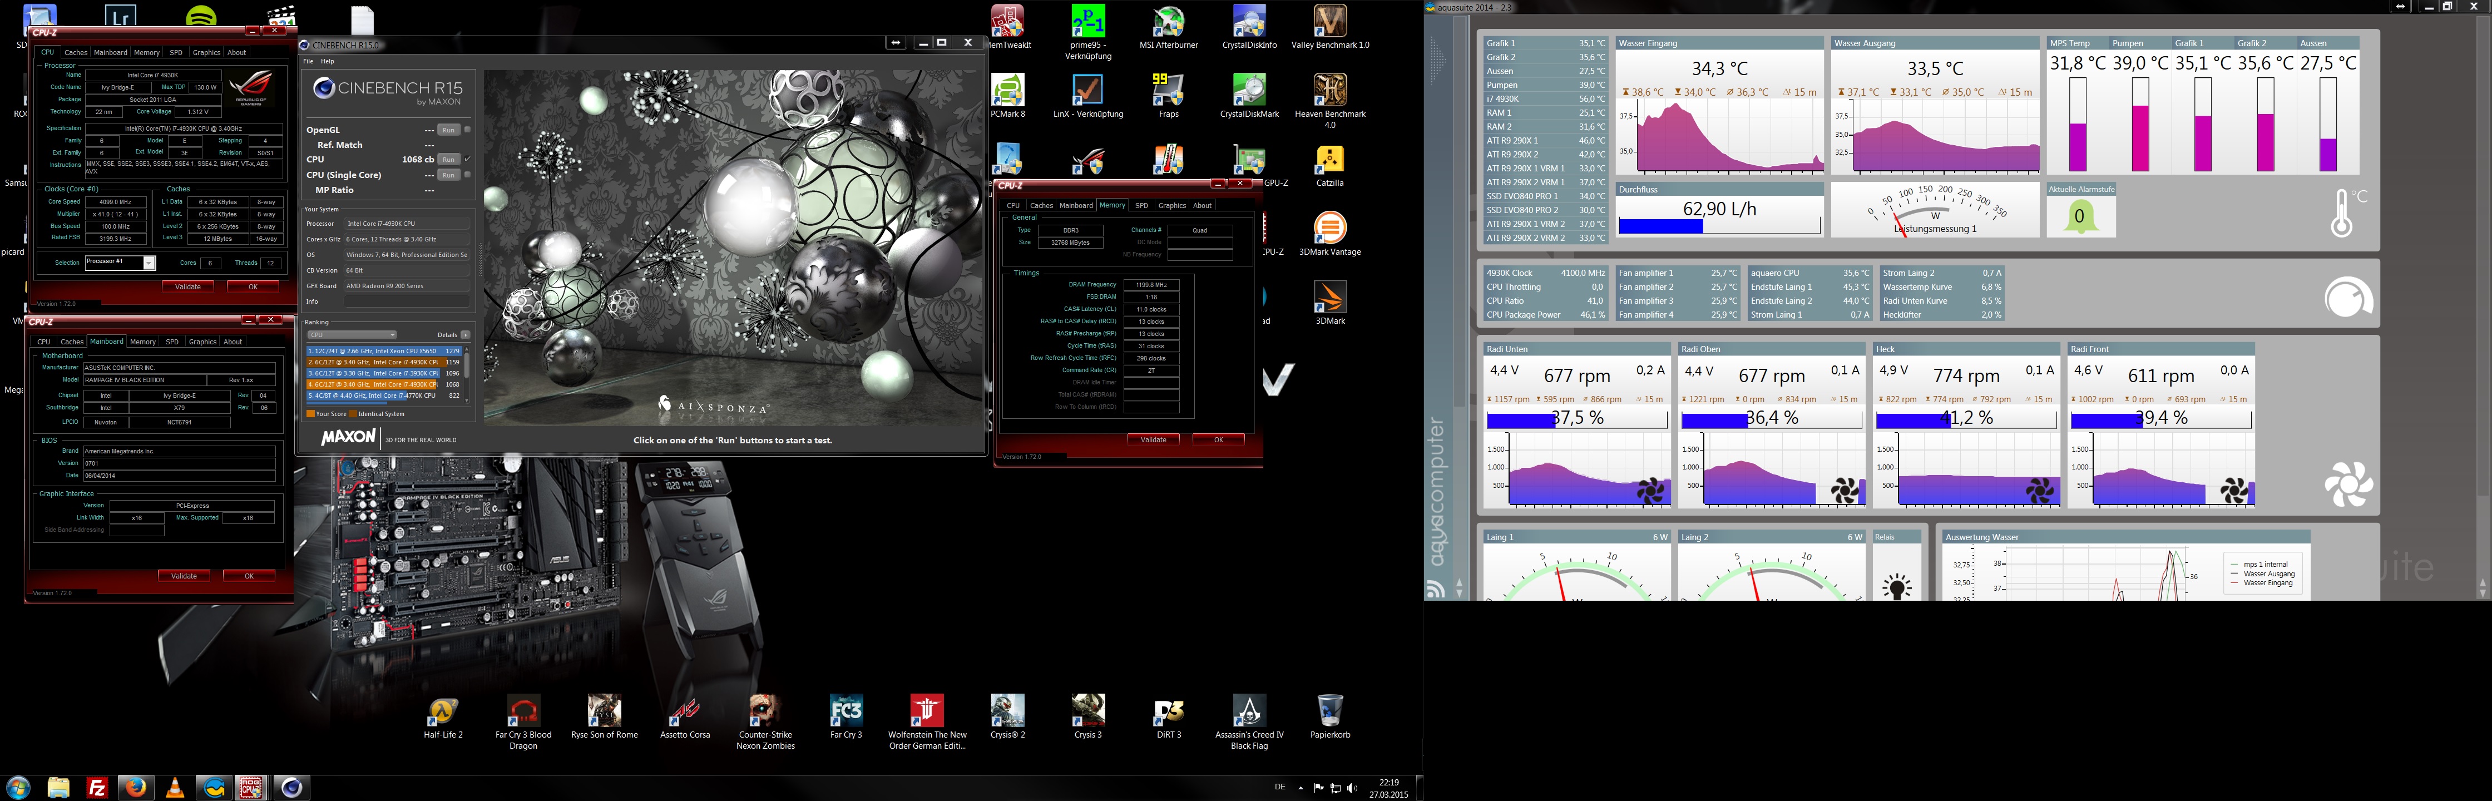Click the DE language indicator in taskbar
The height and width of the screenshot is (801, 2492).
click(x=1280, y=788)
